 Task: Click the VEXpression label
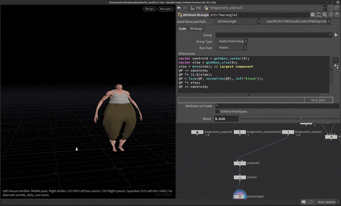(x=186, y=53)
